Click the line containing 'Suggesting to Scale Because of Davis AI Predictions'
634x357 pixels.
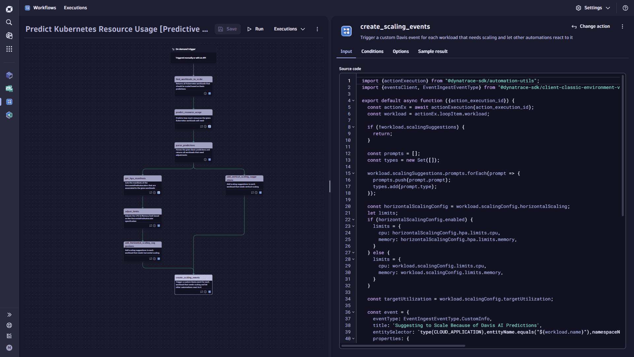(457, 325)
